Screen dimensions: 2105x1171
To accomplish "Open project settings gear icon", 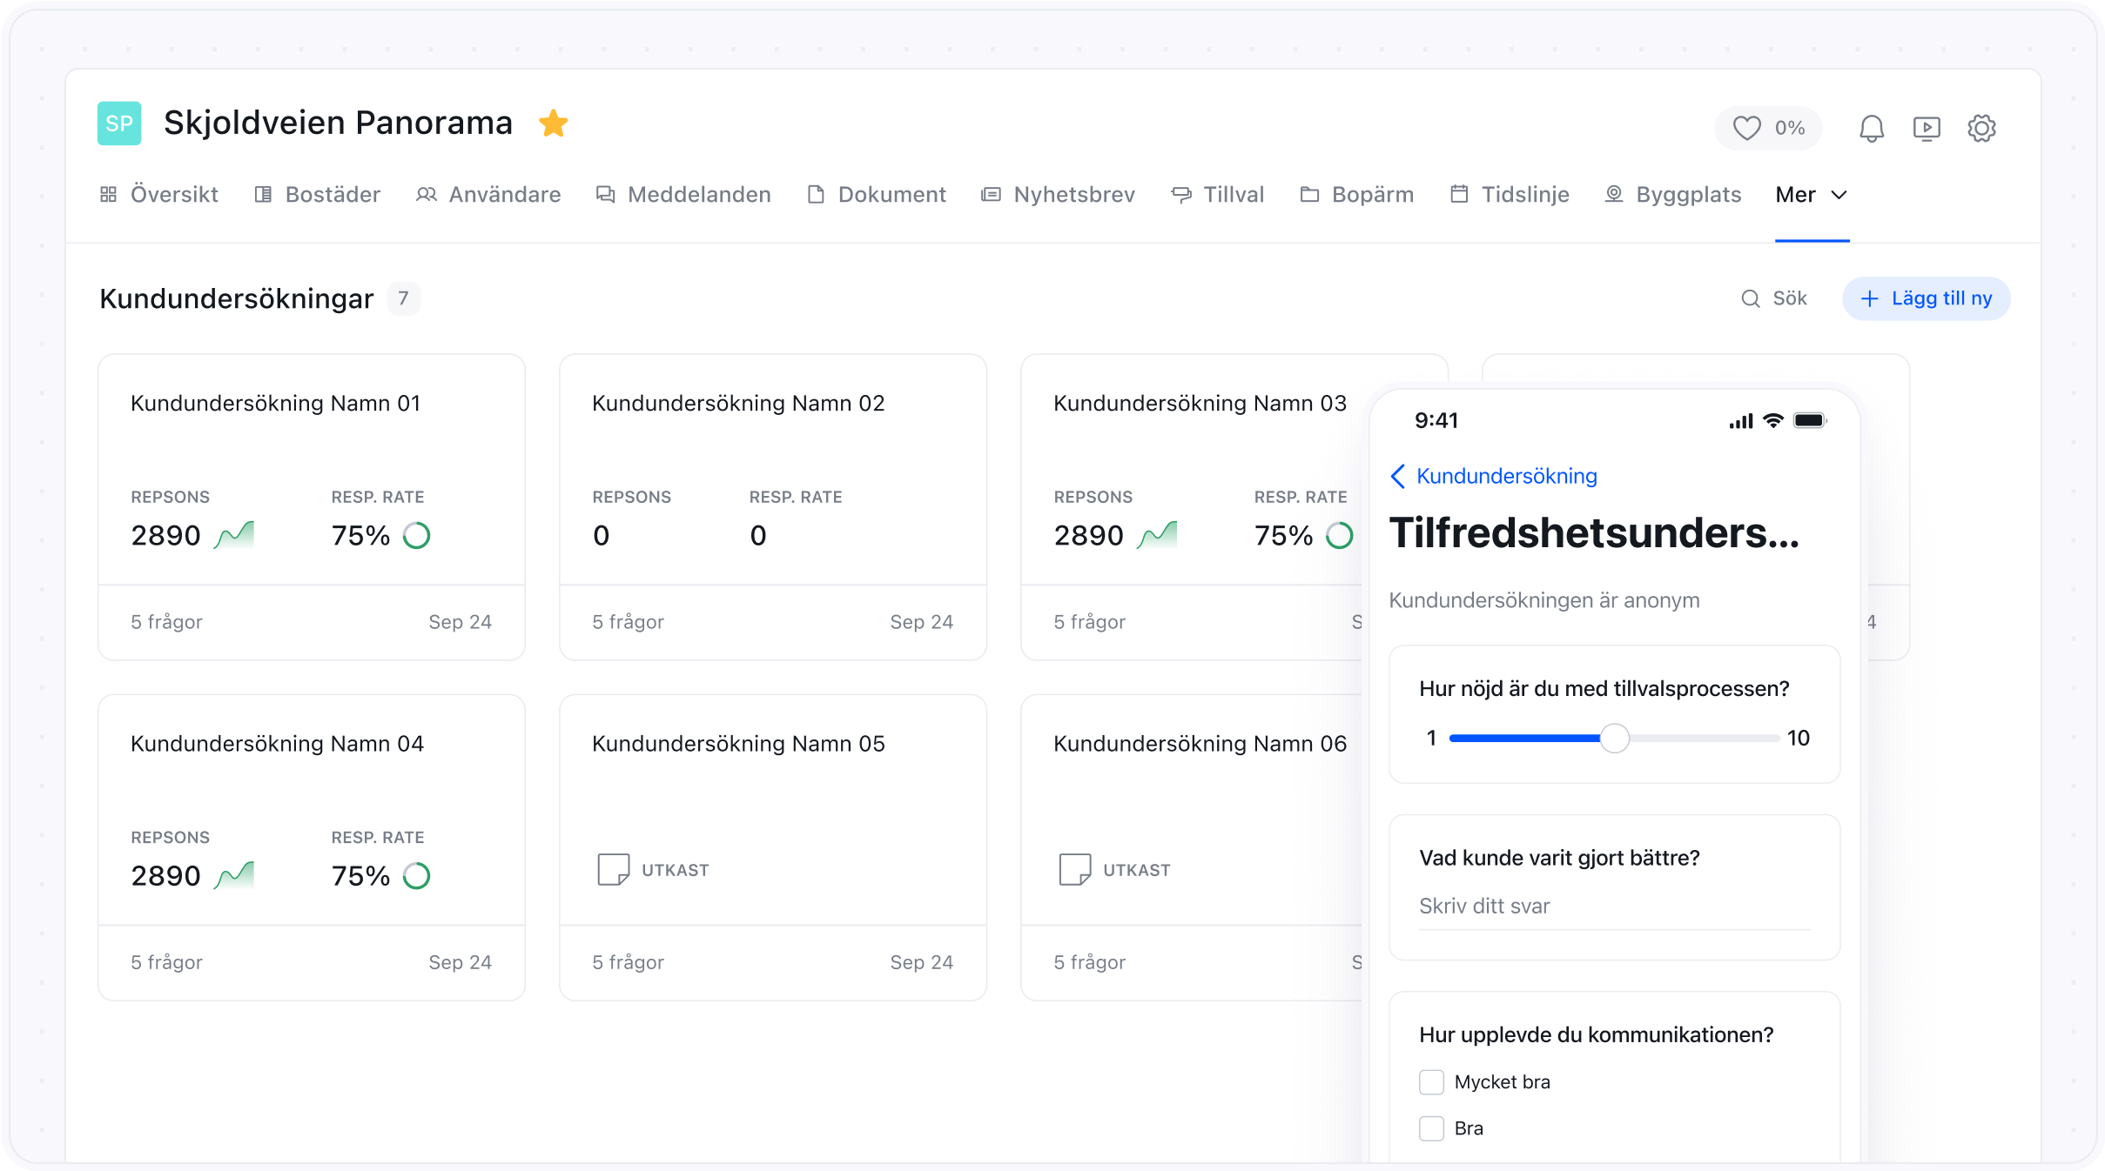I will pos(1981,129).
